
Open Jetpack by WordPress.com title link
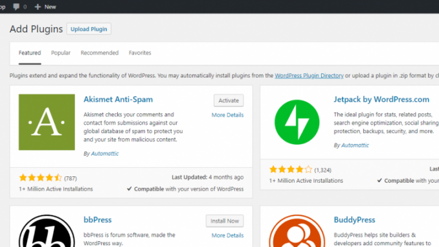coord(381,99)
